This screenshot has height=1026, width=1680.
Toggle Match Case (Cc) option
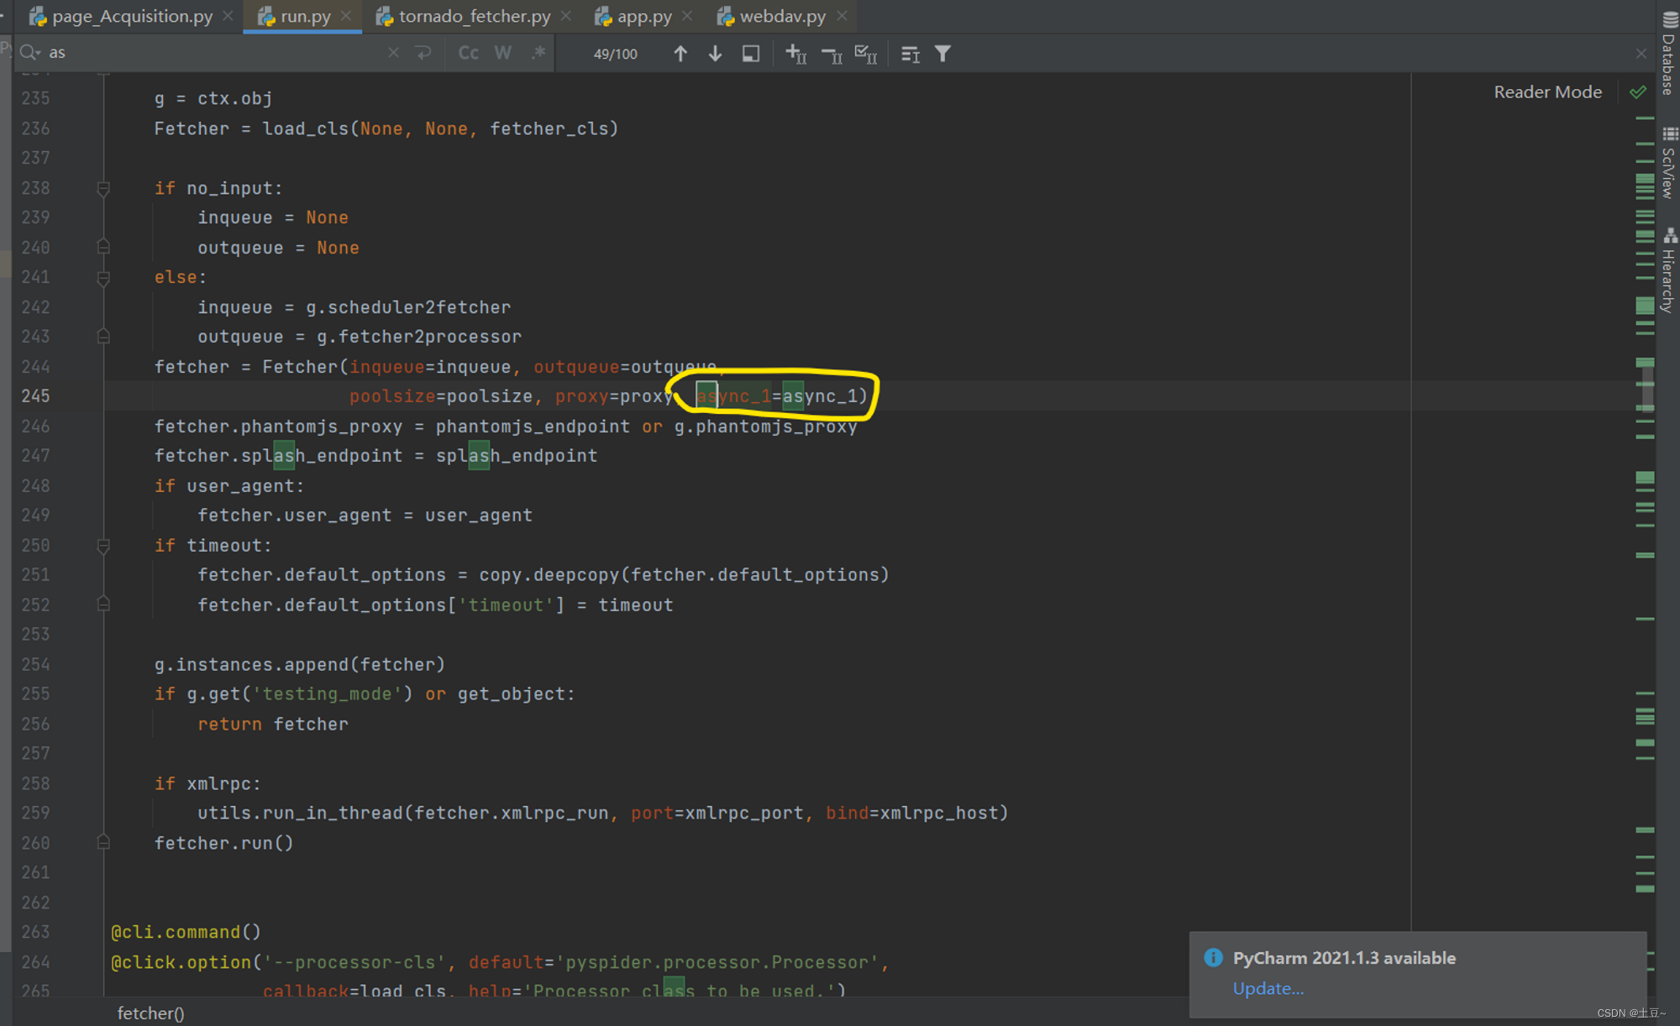(x=468, y=53)
